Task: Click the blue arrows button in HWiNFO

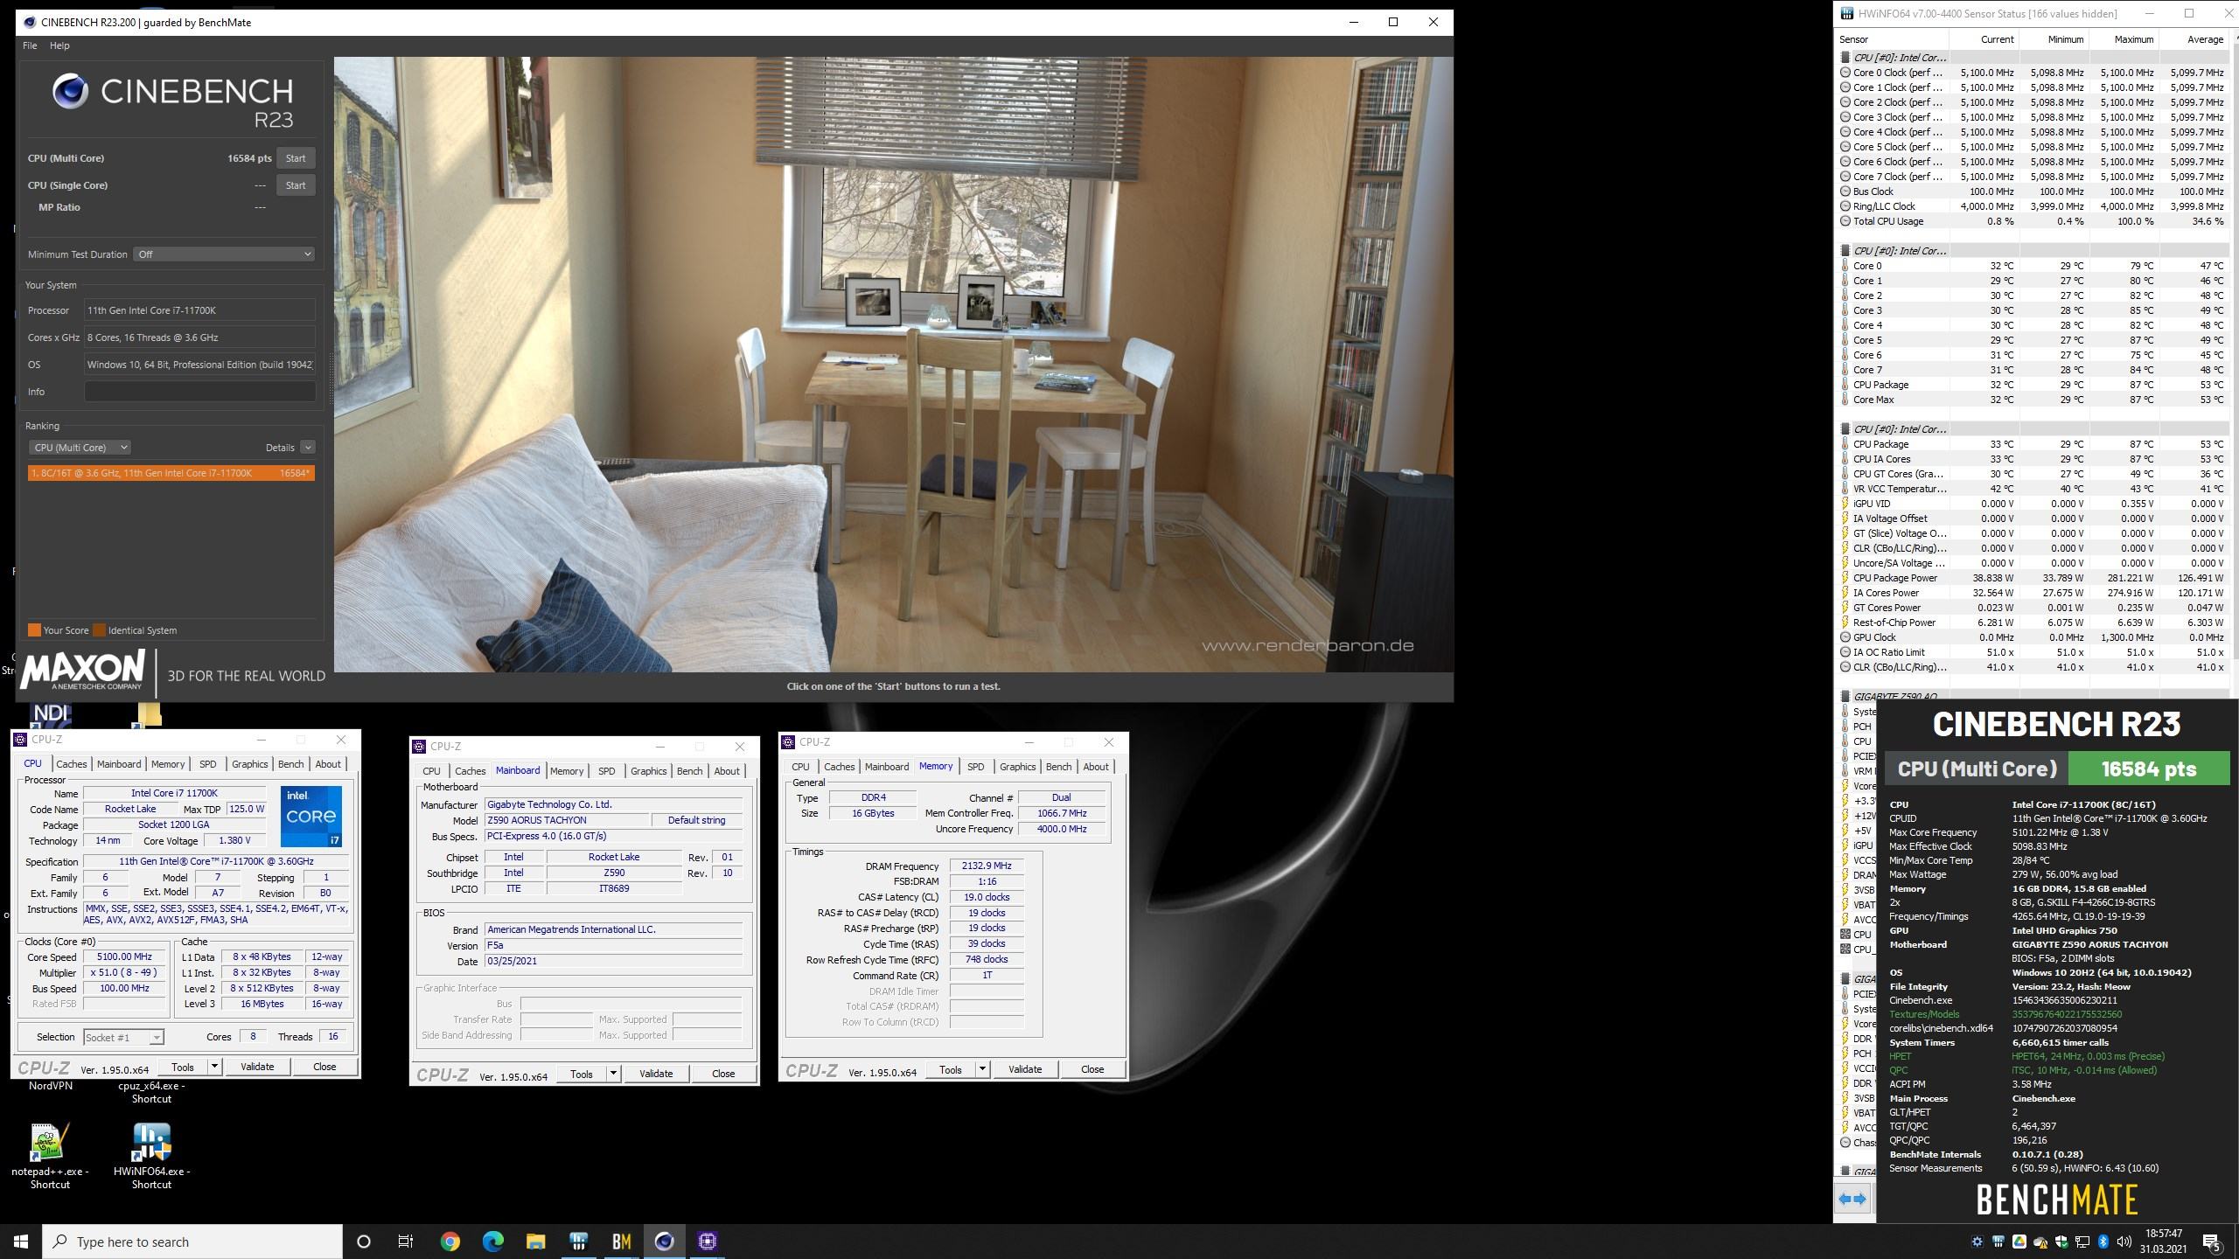Action: pyautogui.click(x=1853, y=1199)
